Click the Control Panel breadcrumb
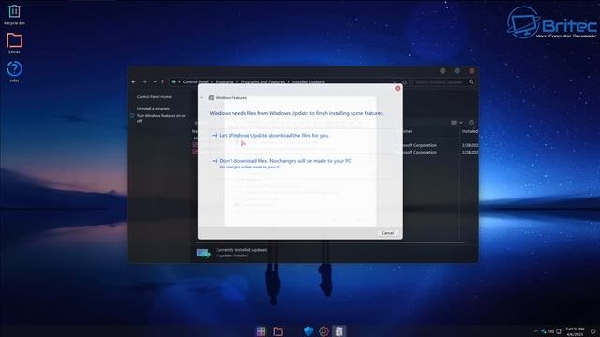This screenshot has height=337, width=600. (x=196, y=81)
